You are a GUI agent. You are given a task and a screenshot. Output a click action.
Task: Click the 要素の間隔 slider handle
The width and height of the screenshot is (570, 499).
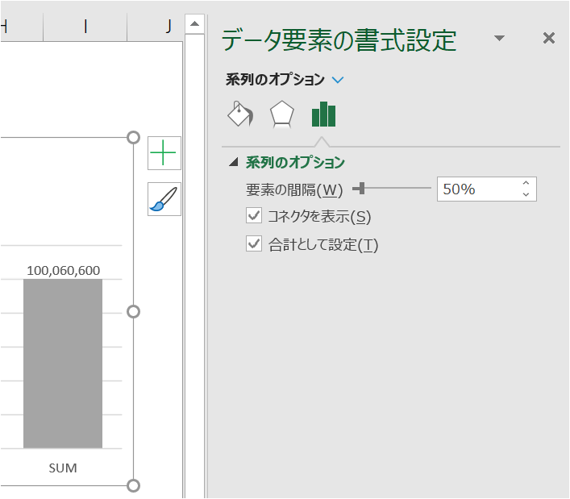pyautogui.click(x=361, y=189)
